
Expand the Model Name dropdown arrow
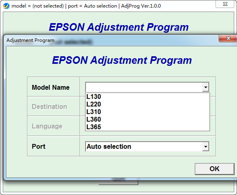pyautogui.click(x=206, y=87)
